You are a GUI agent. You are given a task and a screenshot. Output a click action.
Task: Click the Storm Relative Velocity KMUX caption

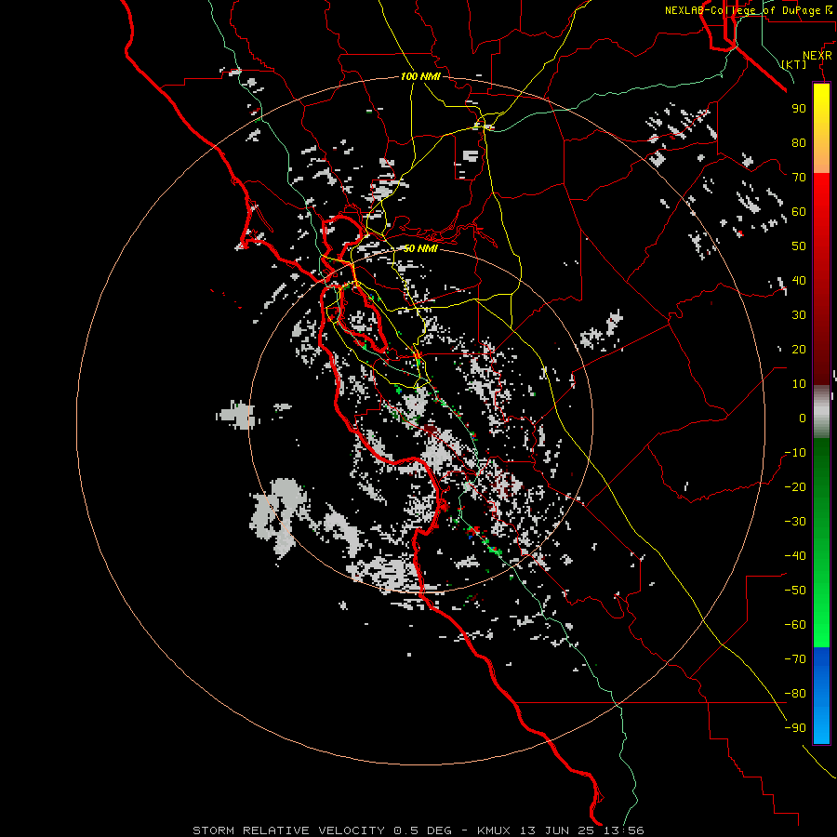pyautogui.click(x=418, y=830)
